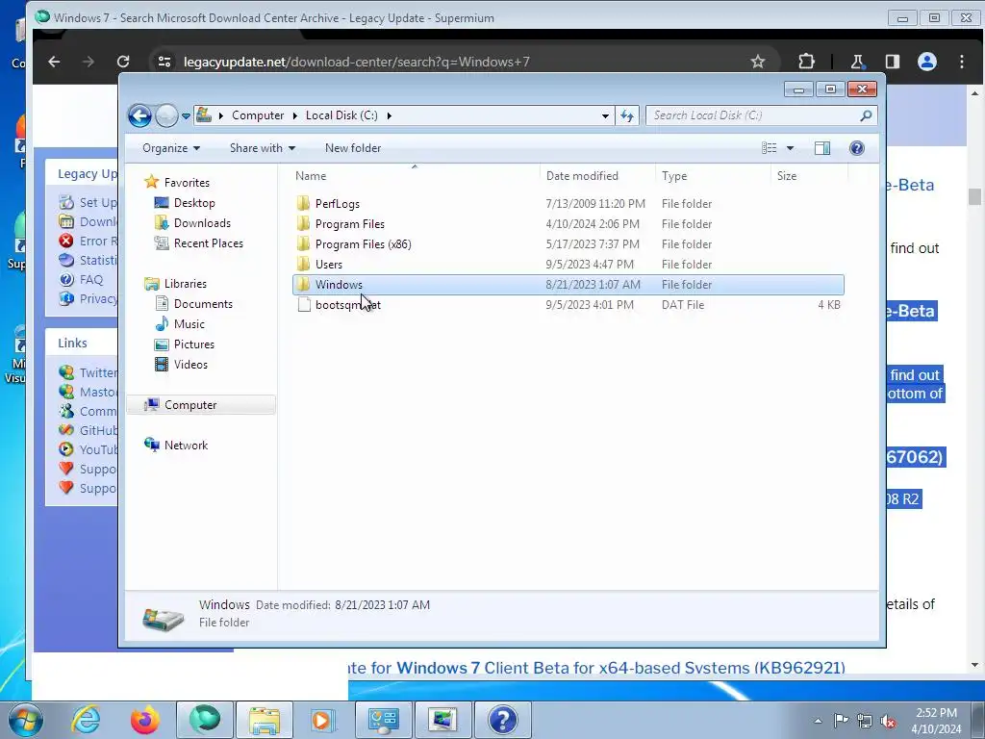Open Windows Media Player from taskbar
This screenshot has width=985, height=739.
[323, 720]
